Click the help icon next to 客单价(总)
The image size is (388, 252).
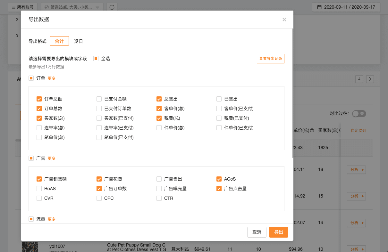tap(312, 131)
